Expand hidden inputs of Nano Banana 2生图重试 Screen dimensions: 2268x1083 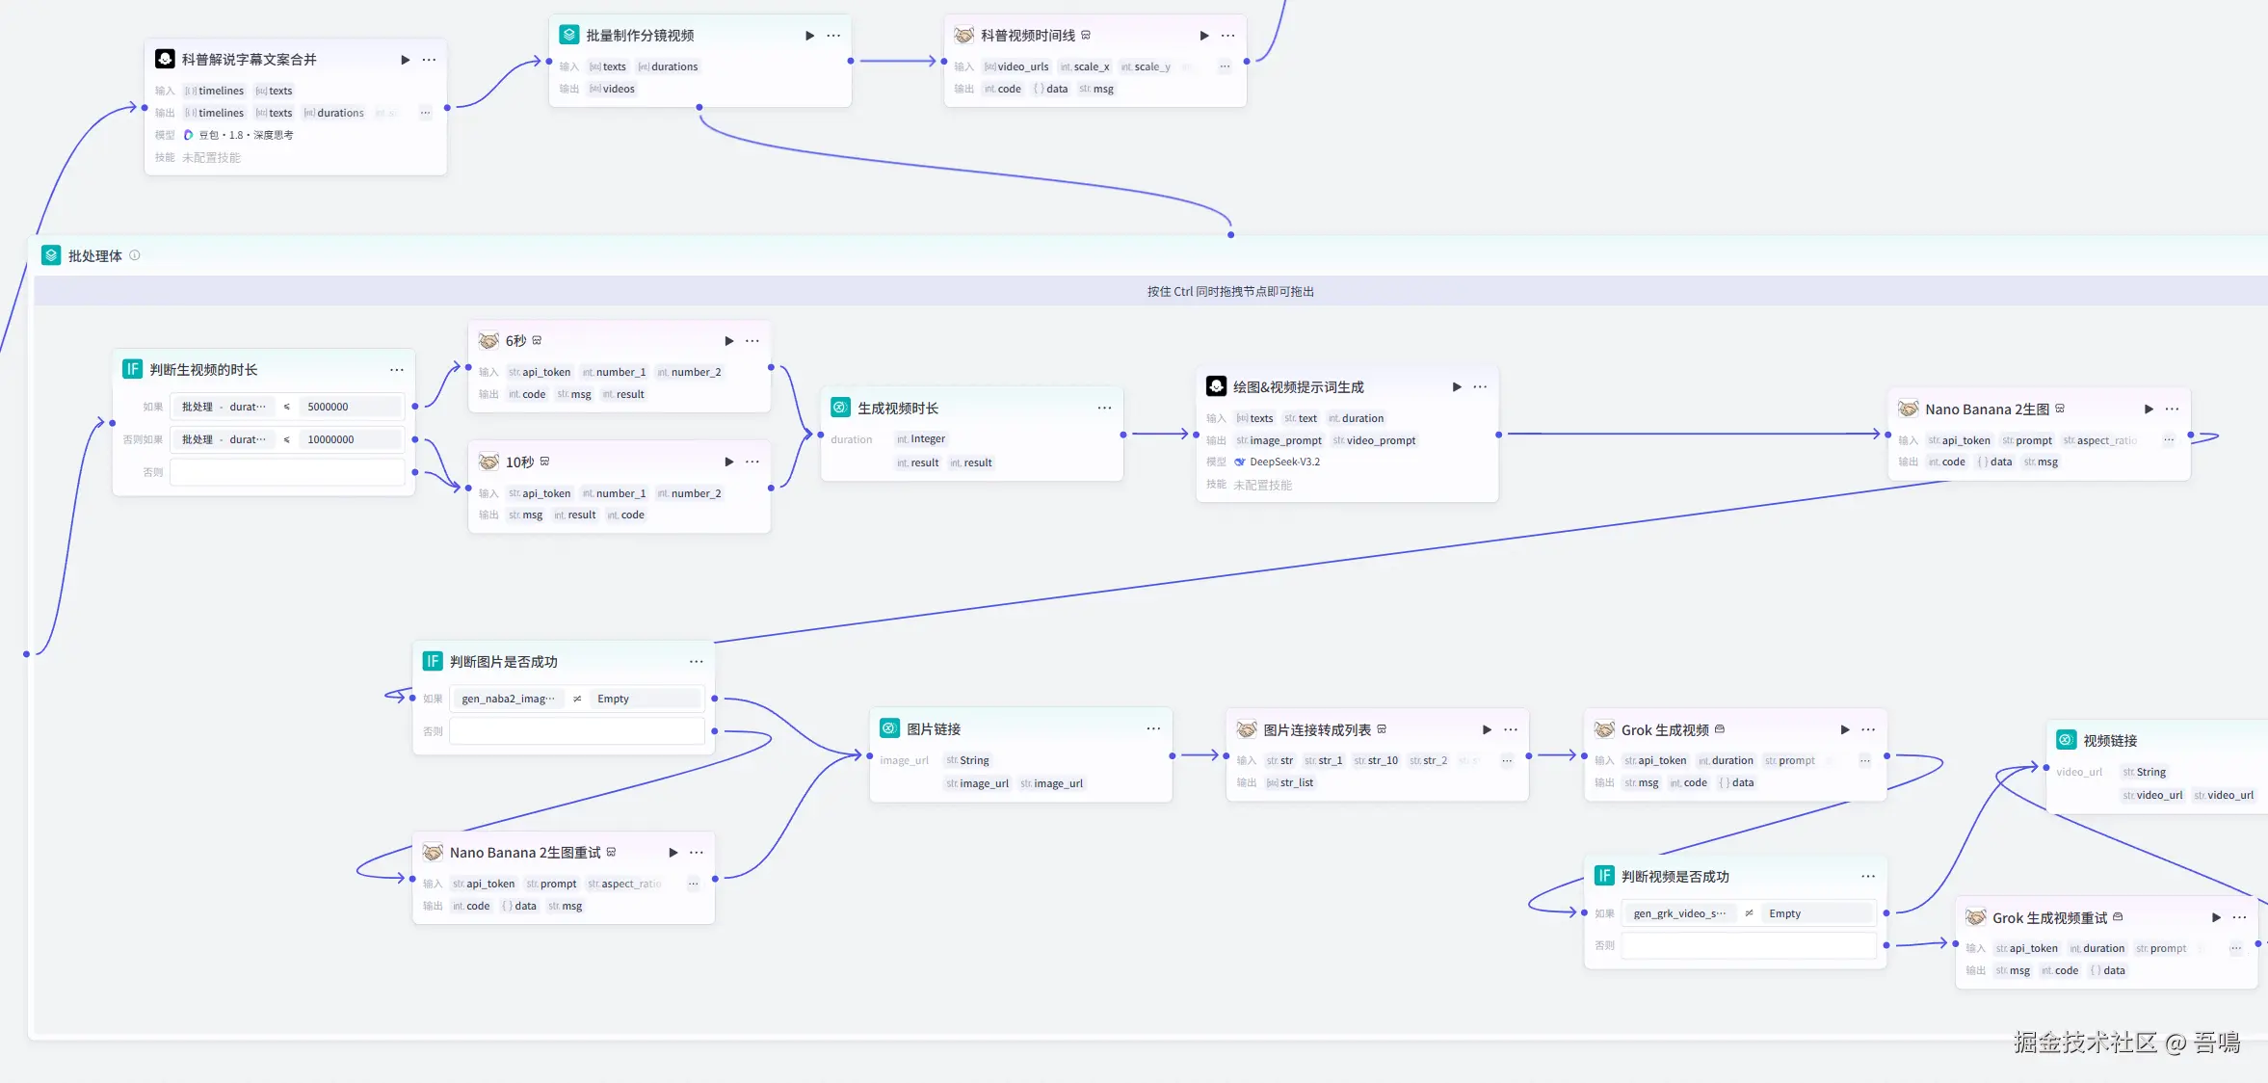693,884
